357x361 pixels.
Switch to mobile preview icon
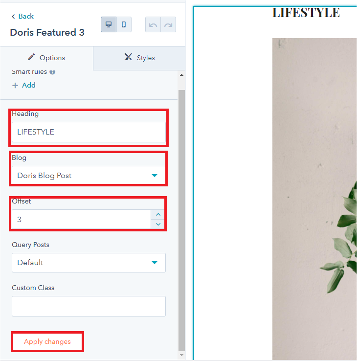click(124, 24)
